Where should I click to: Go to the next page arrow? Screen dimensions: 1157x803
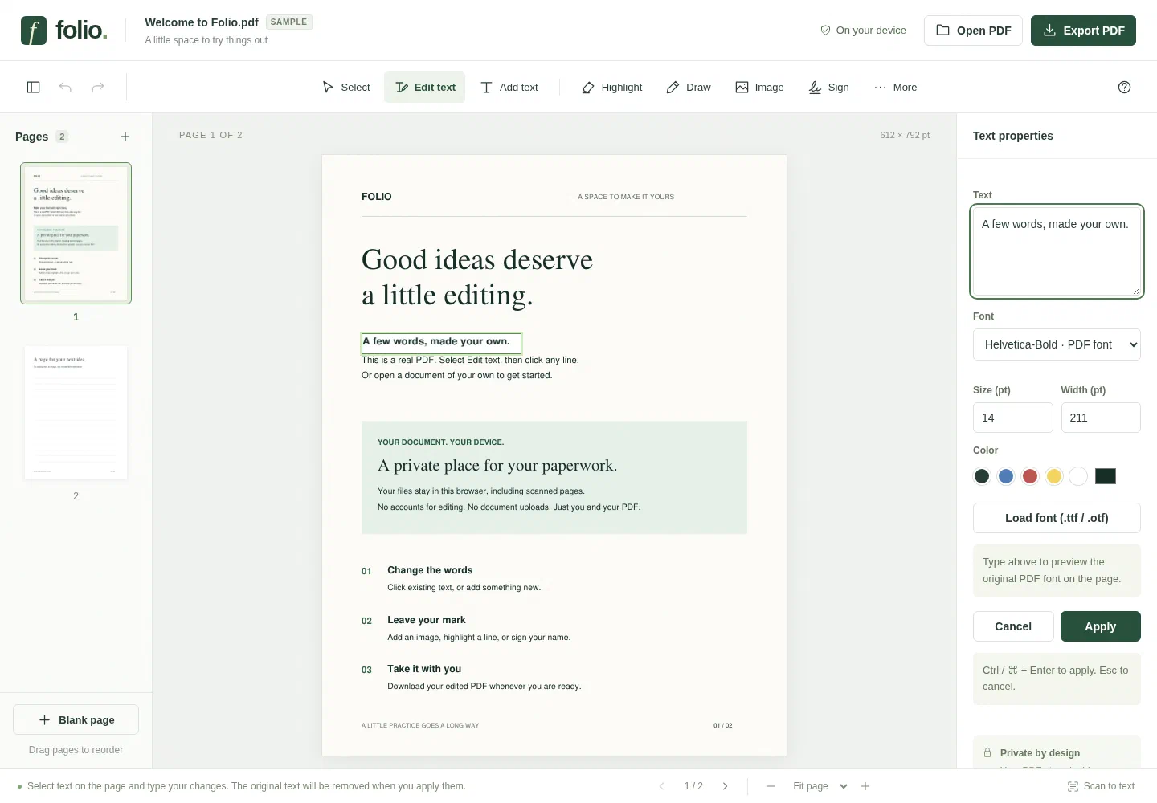click(x=725, y=786)
